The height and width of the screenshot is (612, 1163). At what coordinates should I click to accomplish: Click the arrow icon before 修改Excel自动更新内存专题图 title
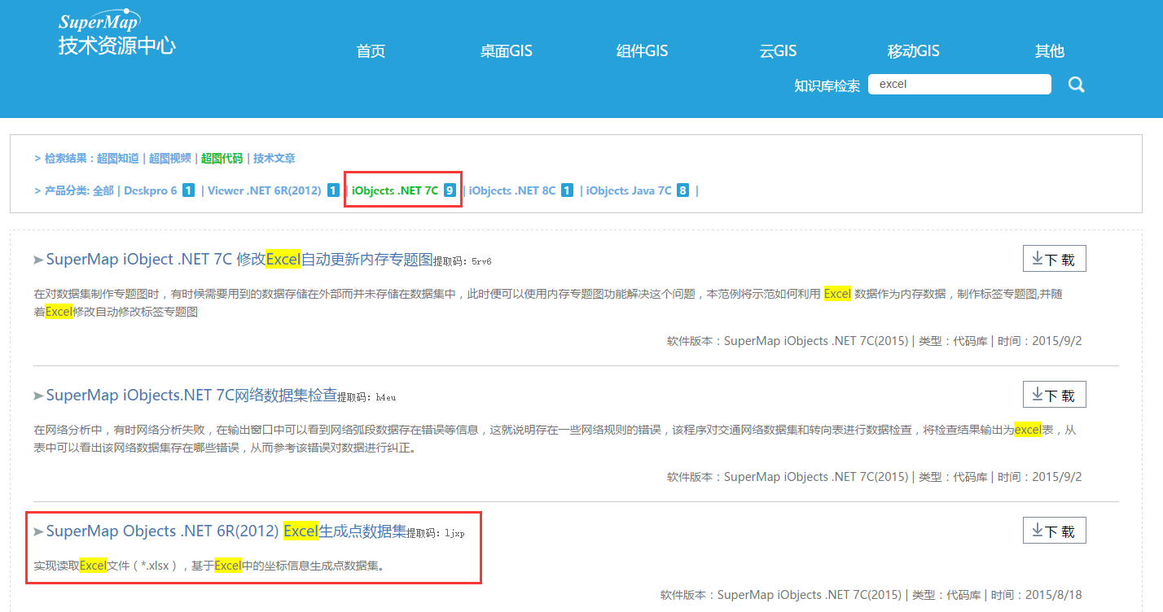tap(38, 260)
